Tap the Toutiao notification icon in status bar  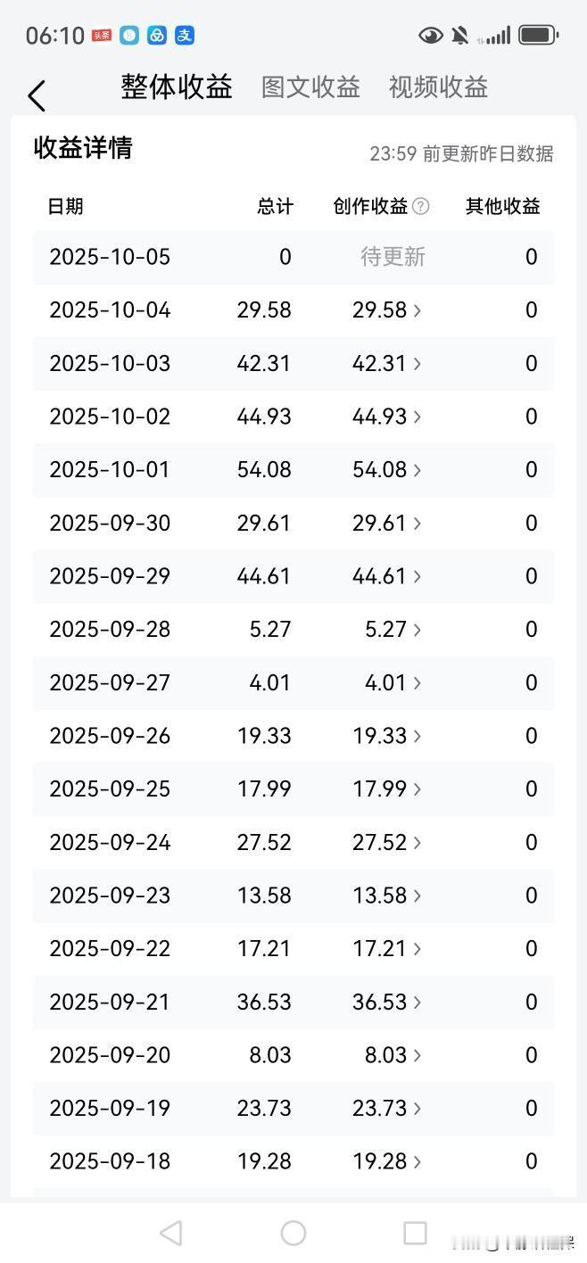102,36
